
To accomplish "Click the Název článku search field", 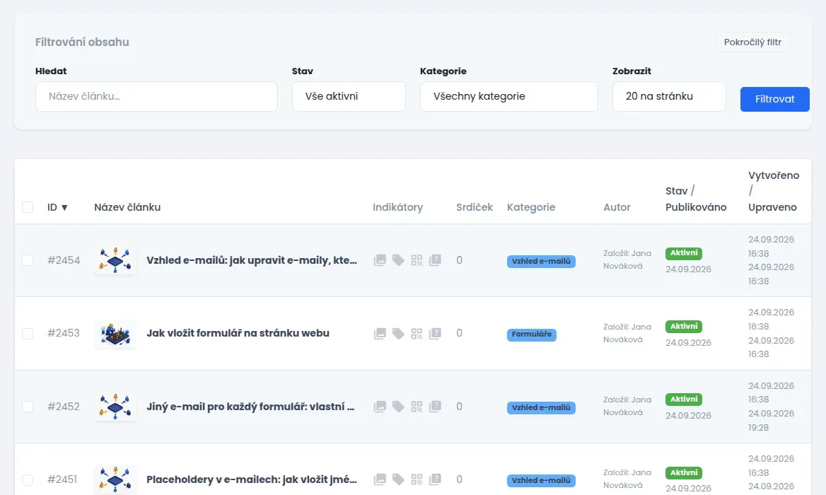I will [x=156, y=96].
